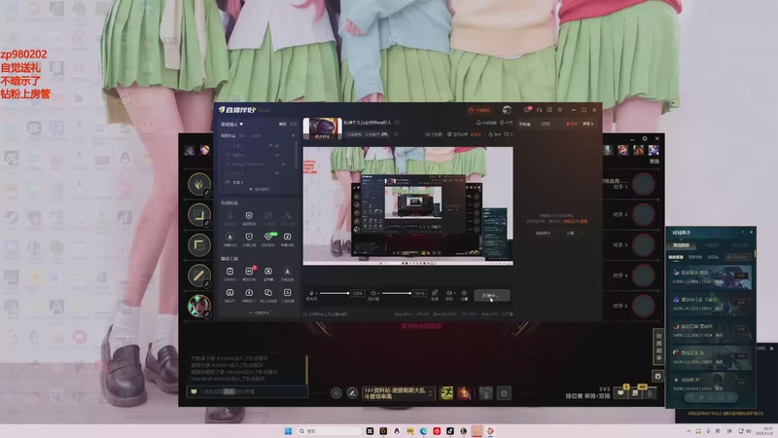Click search box in 对局助手 window
Viewport: 778px width, 438px height.
tap(738, 257)
